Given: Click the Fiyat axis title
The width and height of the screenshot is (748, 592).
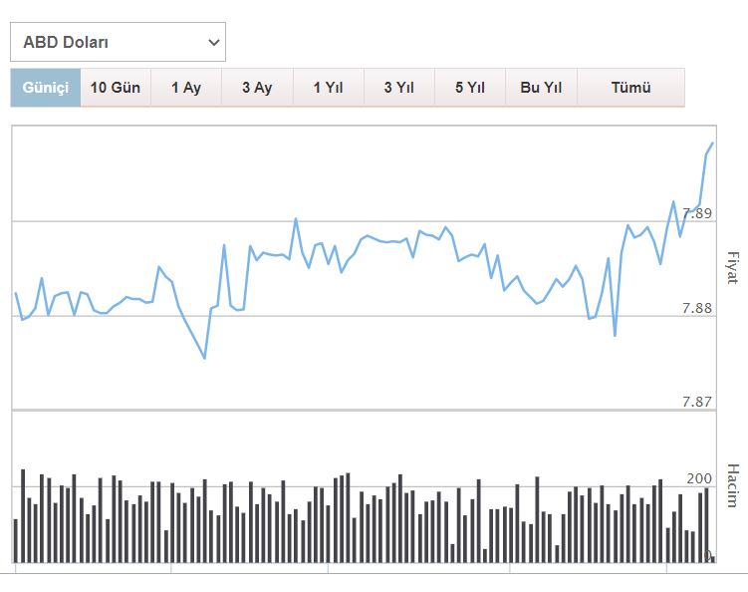Looking at the screenshot, I should tap(733, 268).
